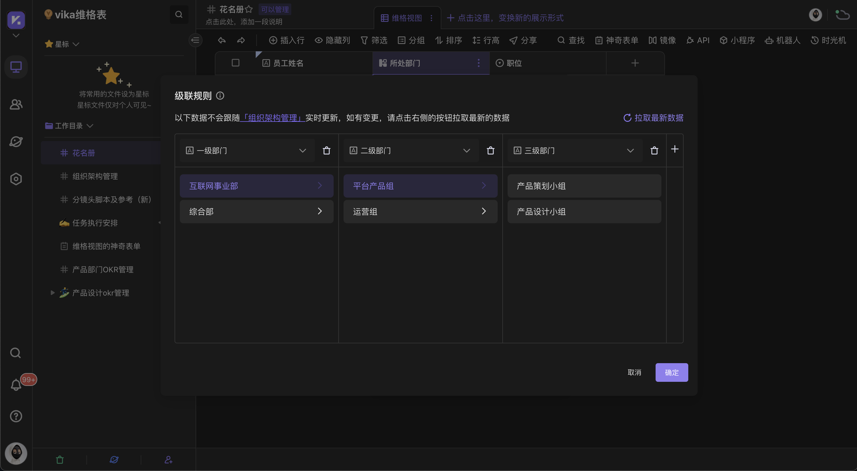Select the row checkbox in the table header

pyautogui.click(x=236, y=63)
